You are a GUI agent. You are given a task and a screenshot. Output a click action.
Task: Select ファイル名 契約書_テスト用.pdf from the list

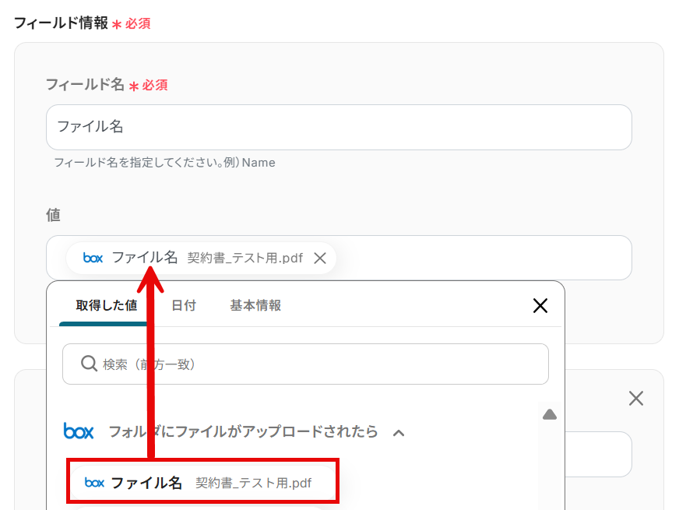pyautogui.click(x=202, y=482)
